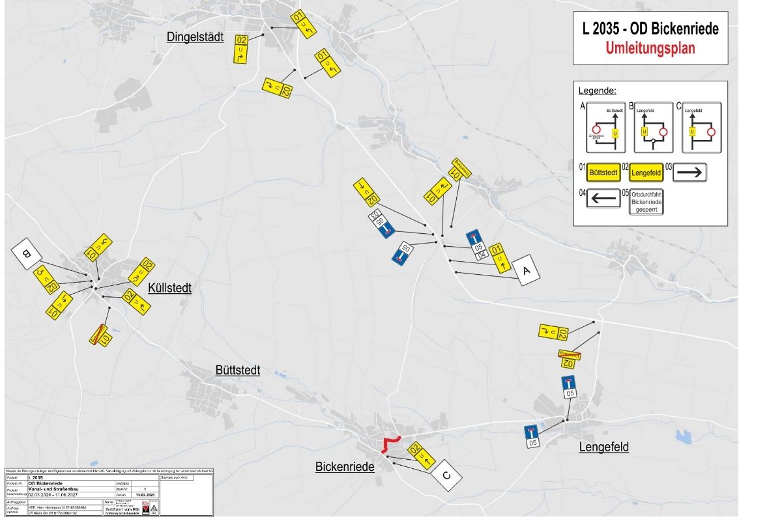The height and width of the screenshot is (521, 782).
Task: Click the dead-end sign west of Lengefeld
Action: click(532, 436)
